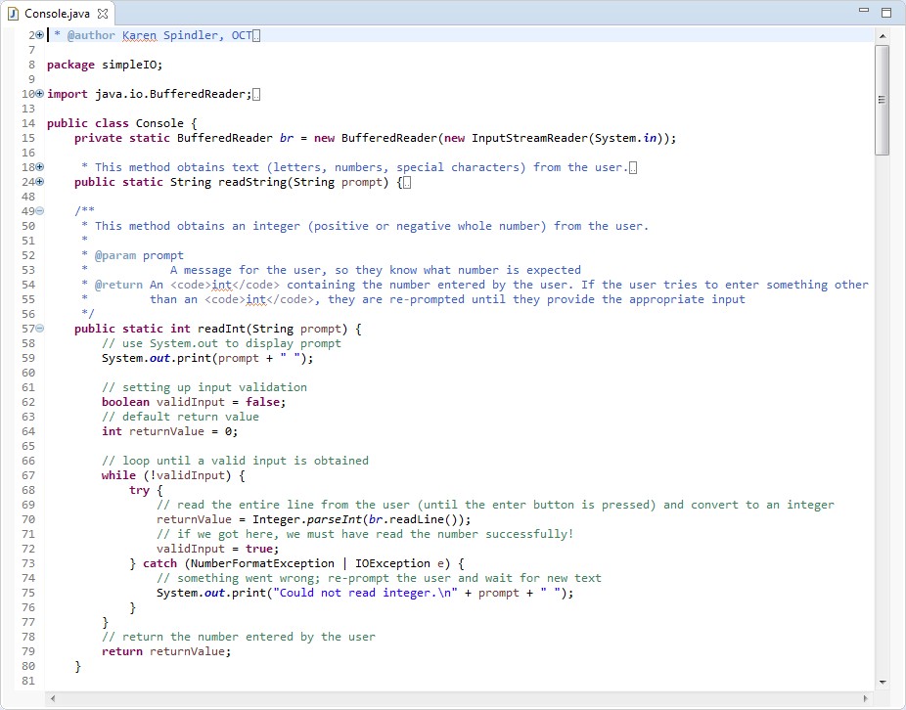Maximize the editor area
This screenshot has width=906, height=710.
click(x=886, y=13)
